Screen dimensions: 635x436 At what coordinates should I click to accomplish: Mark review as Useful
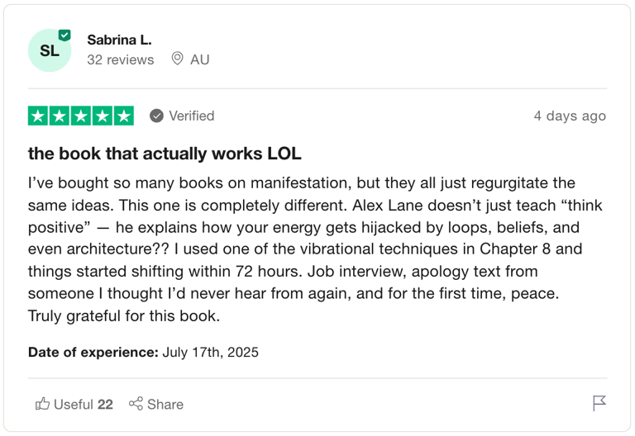pos(74,404)
